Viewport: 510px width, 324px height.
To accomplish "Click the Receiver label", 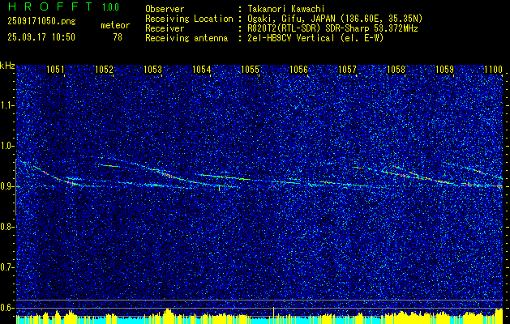I will click(x=165, y=28).
